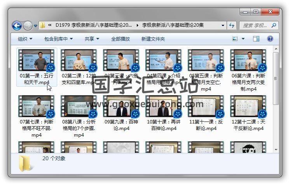The image size is (290, 185).
Task: Click the Back navigation arrow button
Action: 17,26
